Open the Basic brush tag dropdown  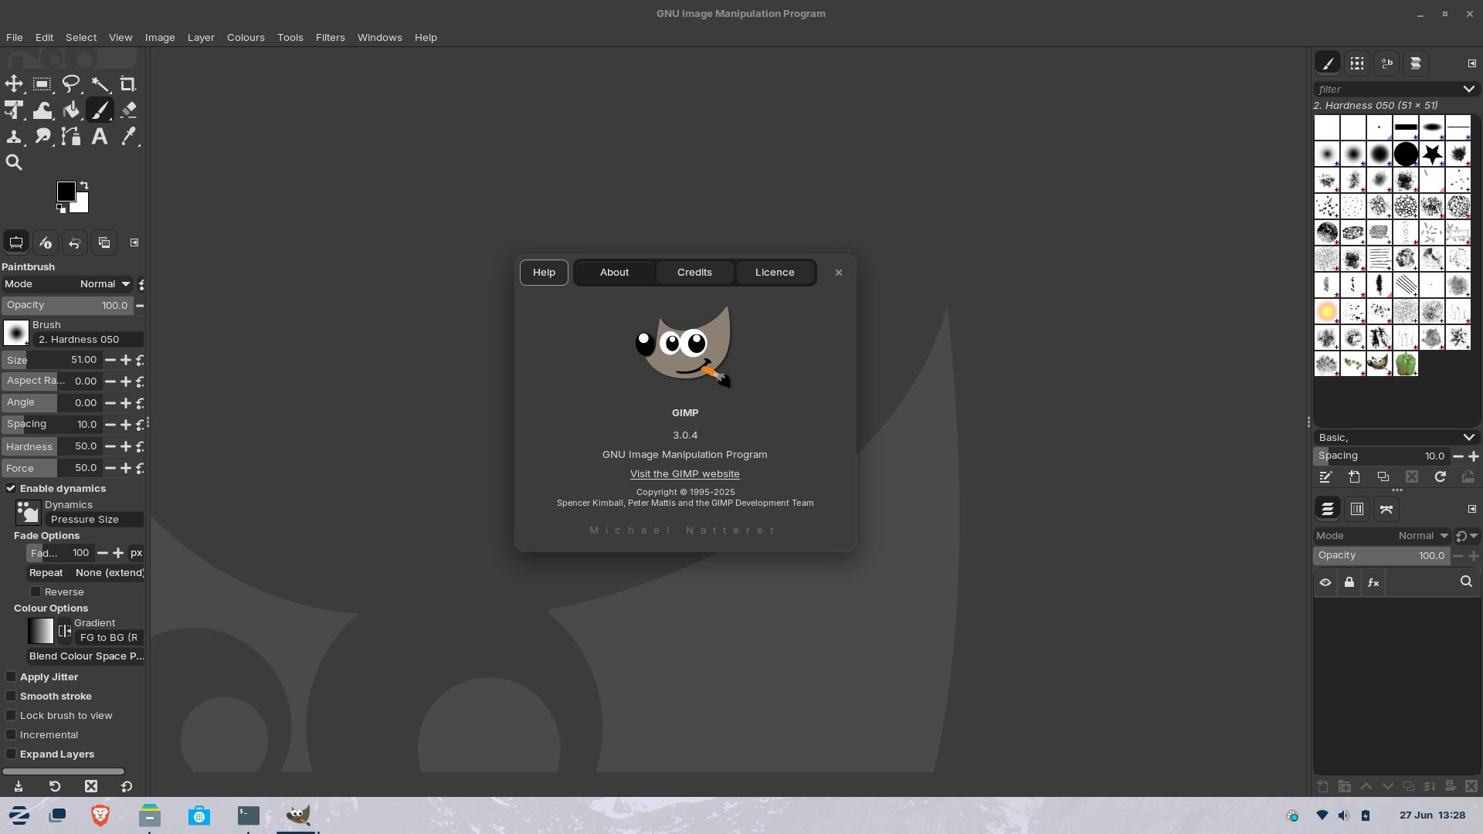tap(1468, 437)
